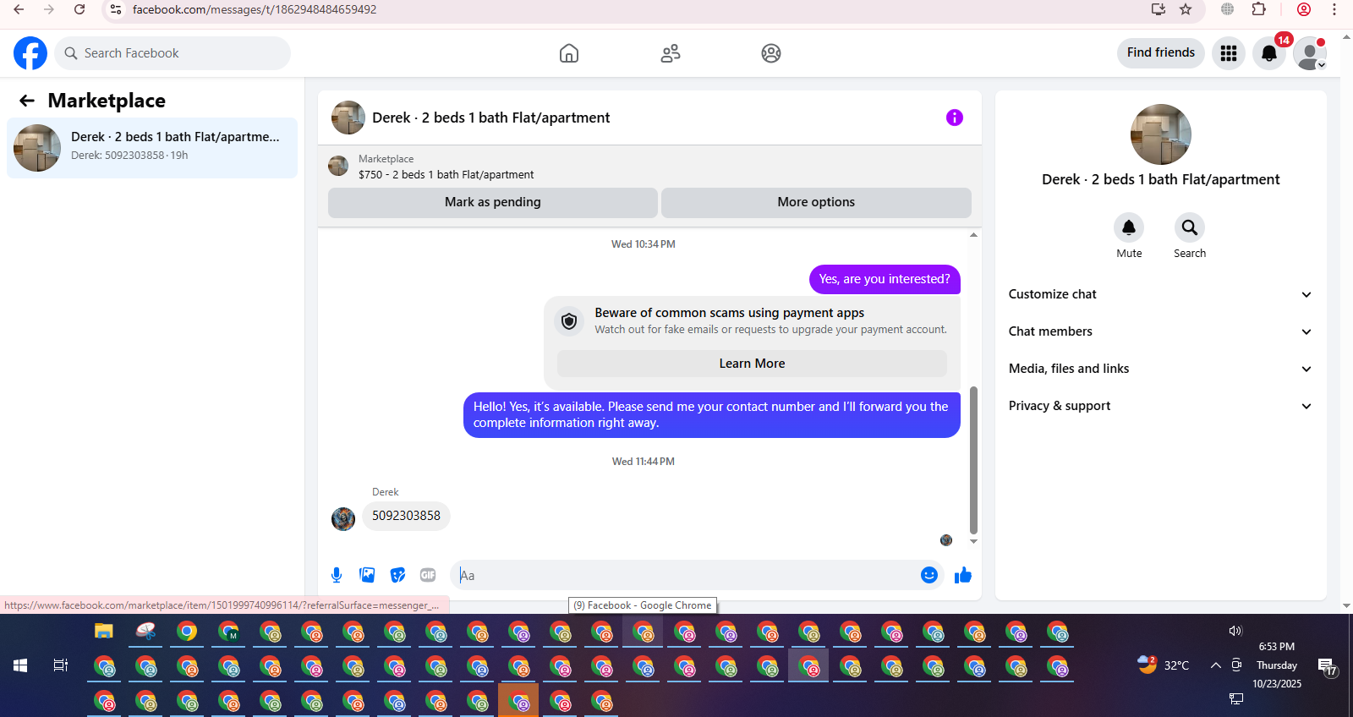
Task: Choose a sticker from the sticker icon
Action: click(397, 575)
